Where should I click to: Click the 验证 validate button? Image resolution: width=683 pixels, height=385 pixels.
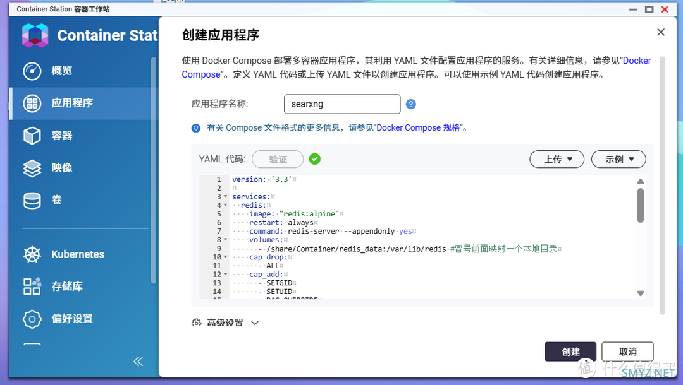point(278,160)
